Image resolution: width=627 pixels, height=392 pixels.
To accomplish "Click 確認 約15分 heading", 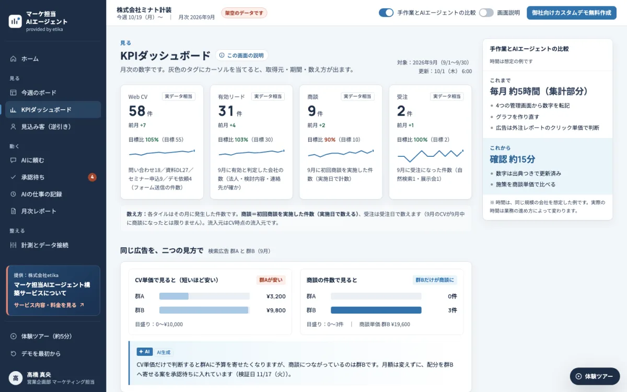I will [x=512, y=159].
